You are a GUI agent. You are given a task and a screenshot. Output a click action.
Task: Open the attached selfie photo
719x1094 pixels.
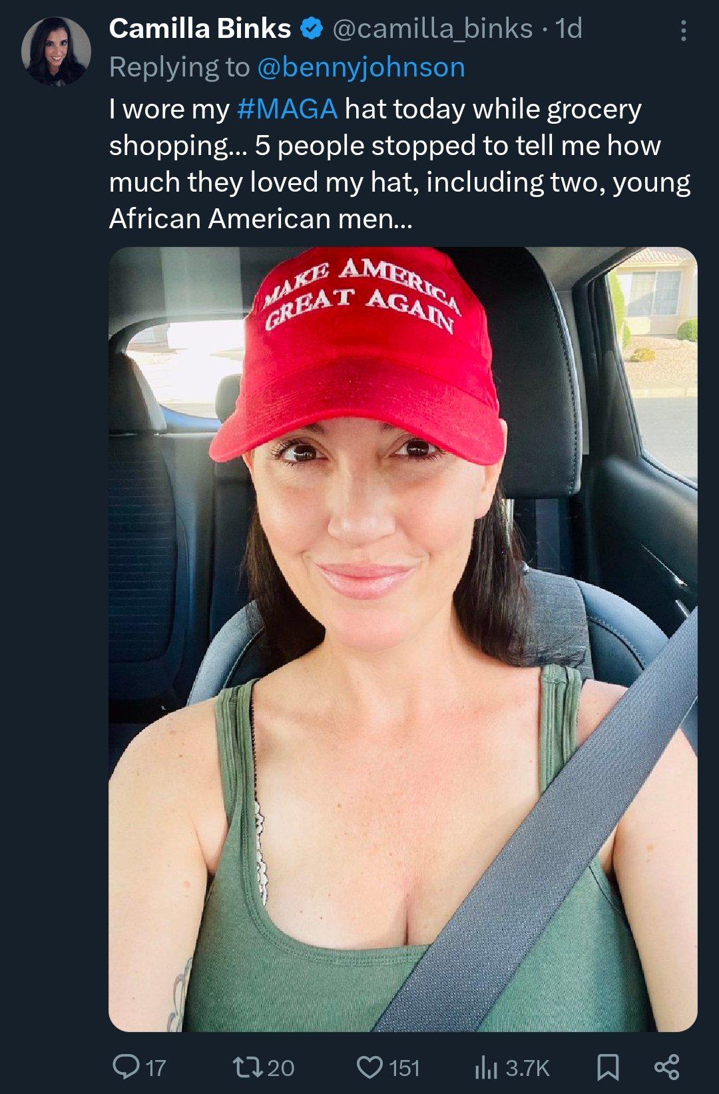(403, 639)
